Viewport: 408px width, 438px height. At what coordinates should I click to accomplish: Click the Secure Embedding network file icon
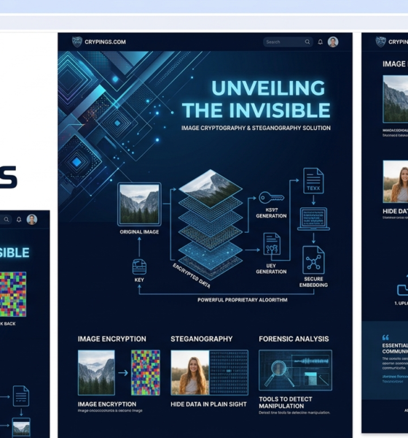click(313, 260)
